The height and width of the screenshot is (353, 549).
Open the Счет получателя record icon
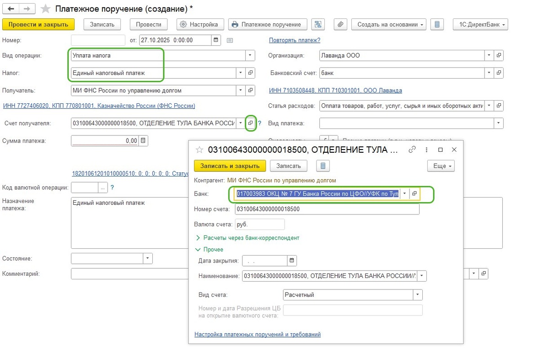point(250,123)
